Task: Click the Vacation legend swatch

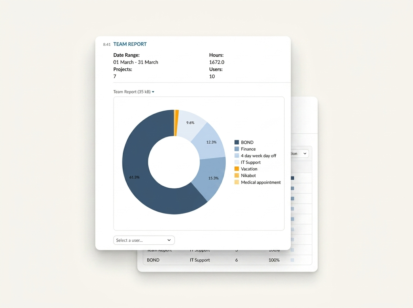Action: click(x=236, y=169)
